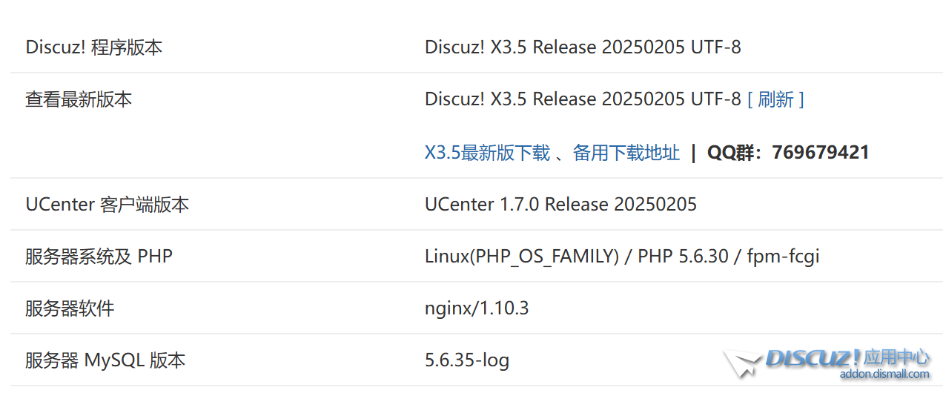Click the version text beside the 刷新 link

coord(583,99)
